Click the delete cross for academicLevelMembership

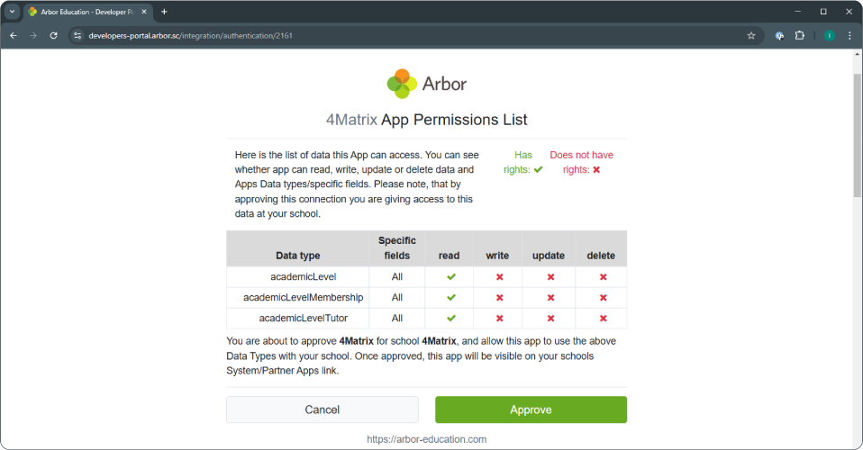[604, 298]
